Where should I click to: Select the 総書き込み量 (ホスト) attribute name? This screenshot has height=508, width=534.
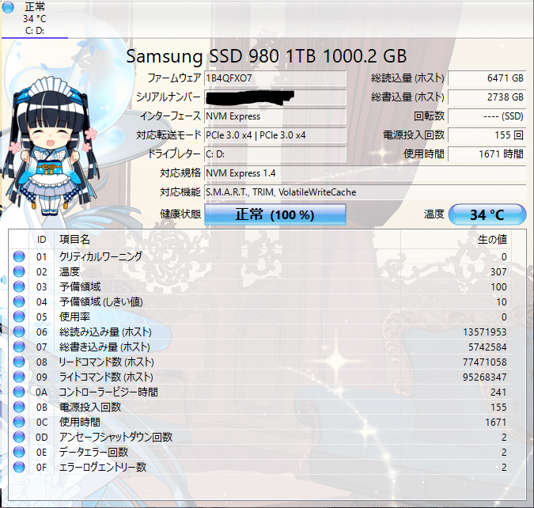[x=104, y=347]
